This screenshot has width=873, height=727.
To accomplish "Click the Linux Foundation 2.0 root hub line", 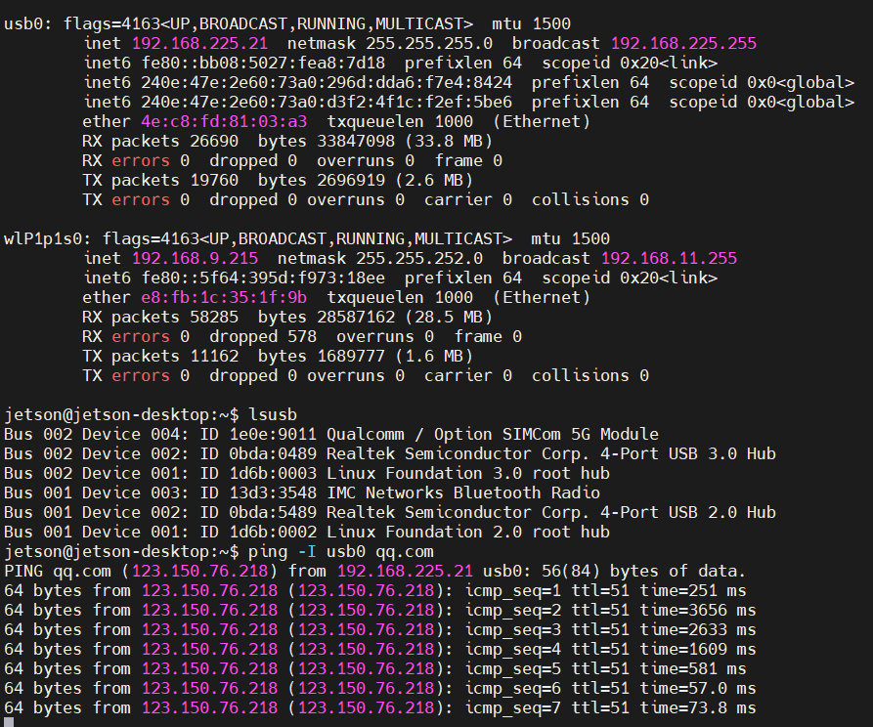I will tap(307, 532).
